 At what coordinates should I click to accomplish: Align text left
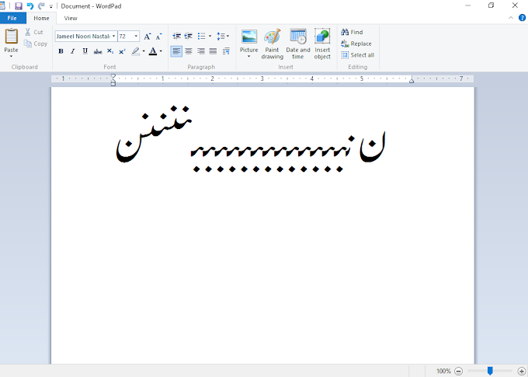click(176, 51)
